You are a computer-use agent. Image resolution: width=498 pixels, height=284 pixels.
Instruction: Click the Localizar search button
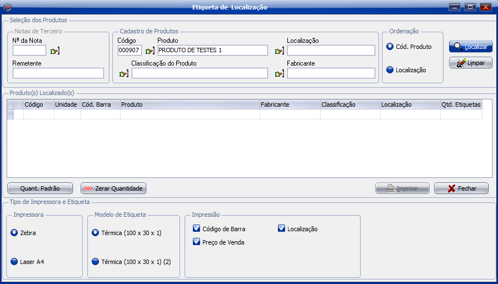(470, 47)
